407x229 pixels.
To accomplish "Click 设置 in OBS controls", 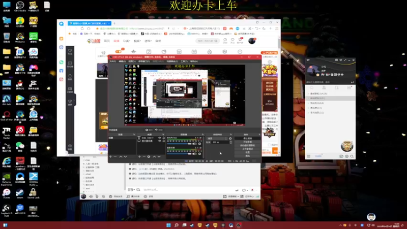I will [248, 152].
